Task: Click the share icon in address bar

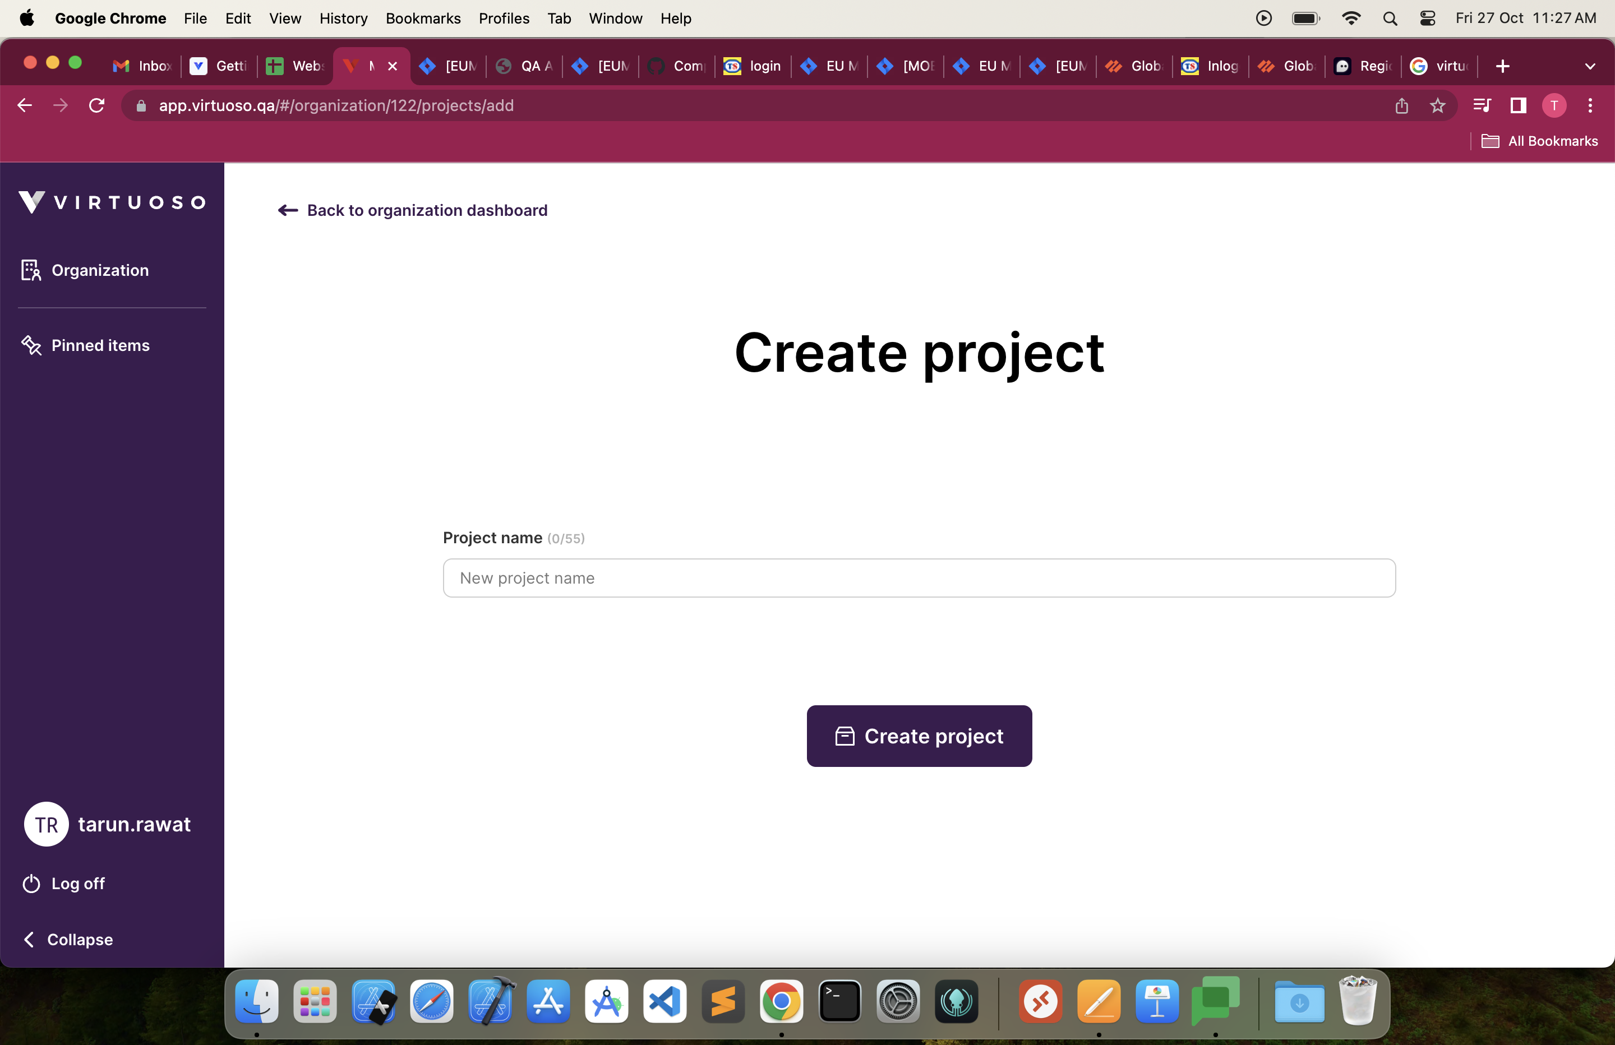Action: click(1401, 105)
